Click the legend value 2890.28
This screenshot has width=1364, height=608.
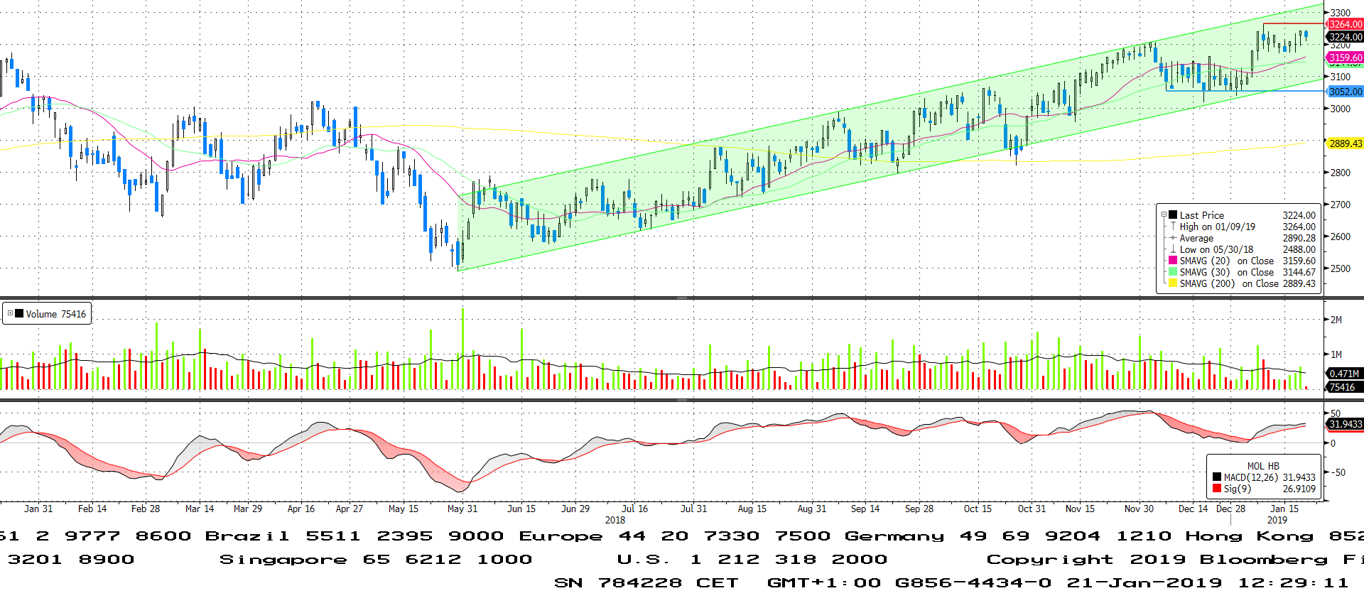(x=1299, y=238)
